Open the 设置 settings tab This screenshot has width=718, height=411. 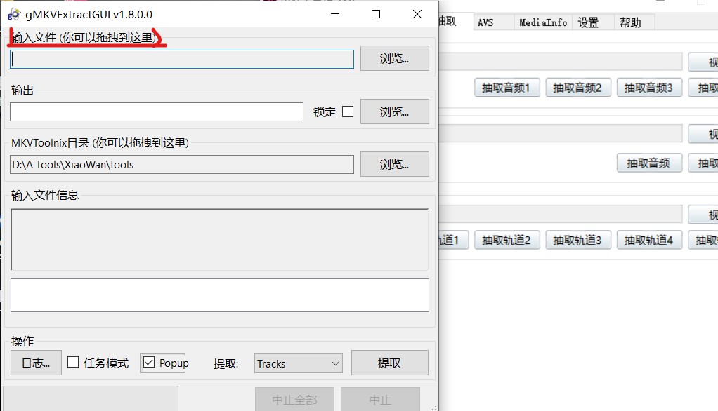591,22
